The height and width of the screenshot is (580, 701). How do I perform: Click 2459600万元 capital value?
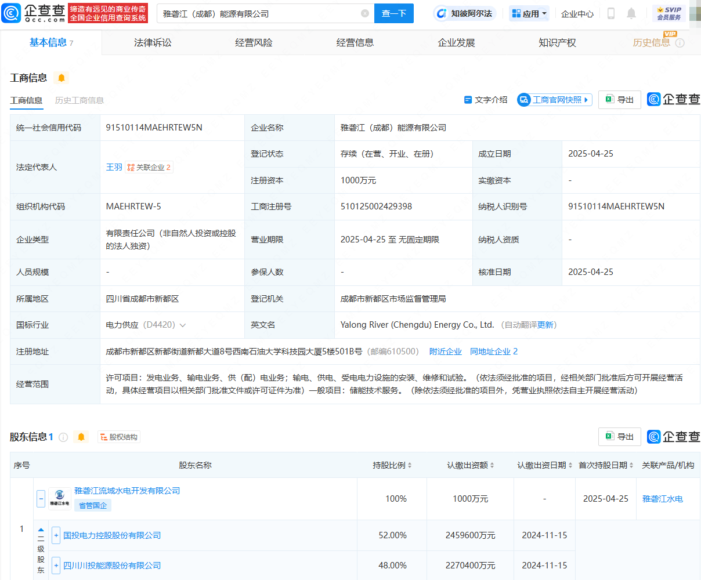470,535
